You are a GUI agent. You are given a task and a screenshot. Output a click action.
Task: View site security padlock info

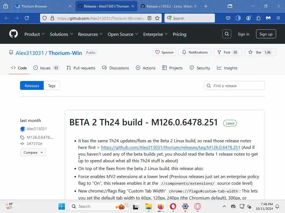click(52, 18)
